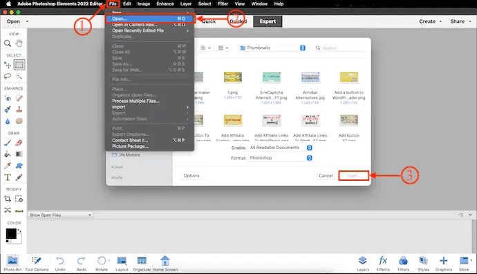
Task: Select the Type tool
Action: tap(8, 177)
